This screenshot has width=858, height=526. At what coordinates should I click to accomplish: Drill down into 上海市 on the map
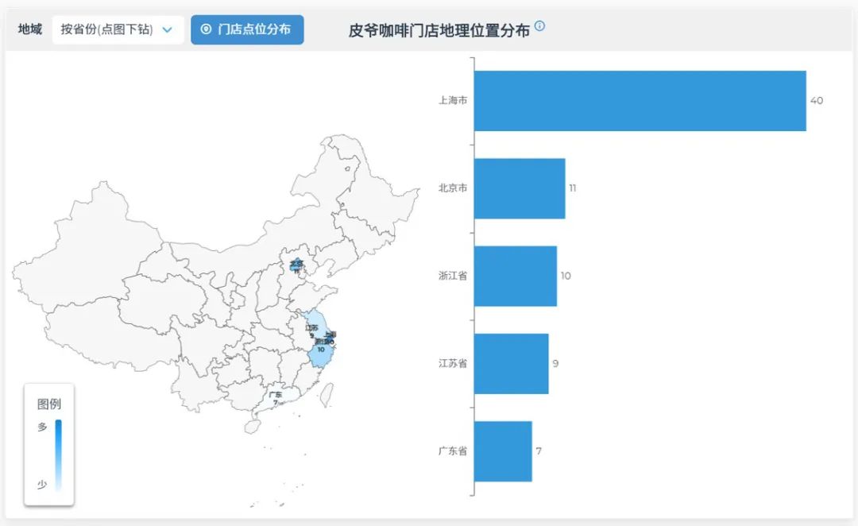[332, 337]
